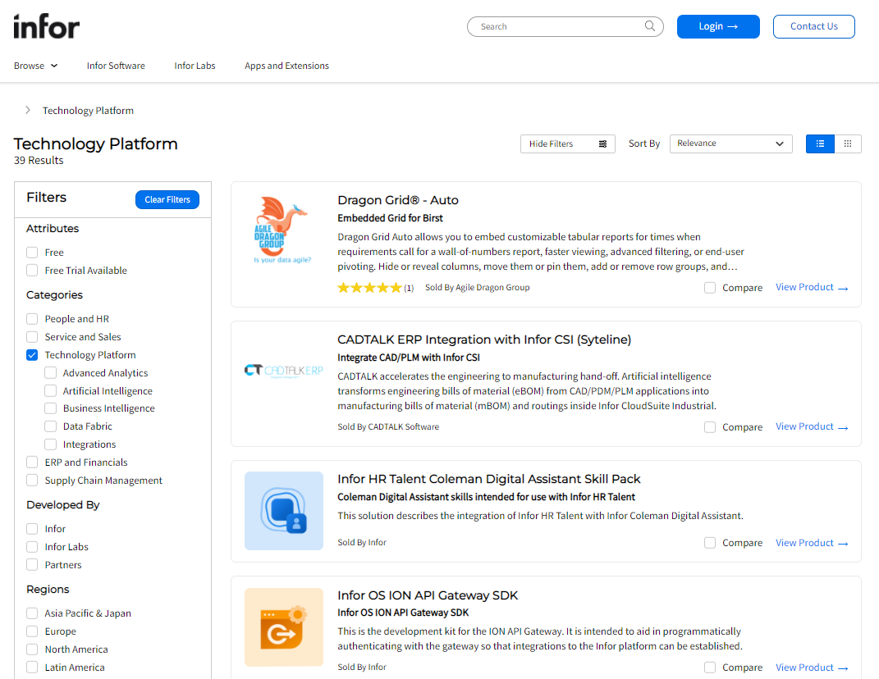Open ION API Gateway SDK product icon
This screenshot has height=679, width=879.
point(284,627)
